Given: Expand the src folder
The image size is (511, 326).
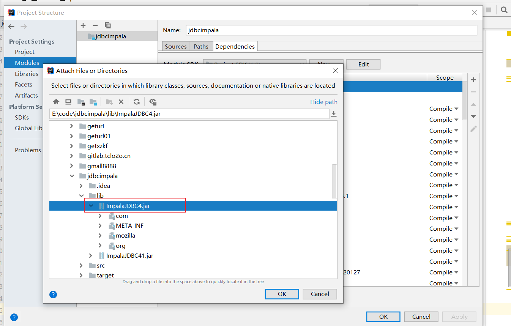Looking at the screenshot, I should click(x=81, y=265).
